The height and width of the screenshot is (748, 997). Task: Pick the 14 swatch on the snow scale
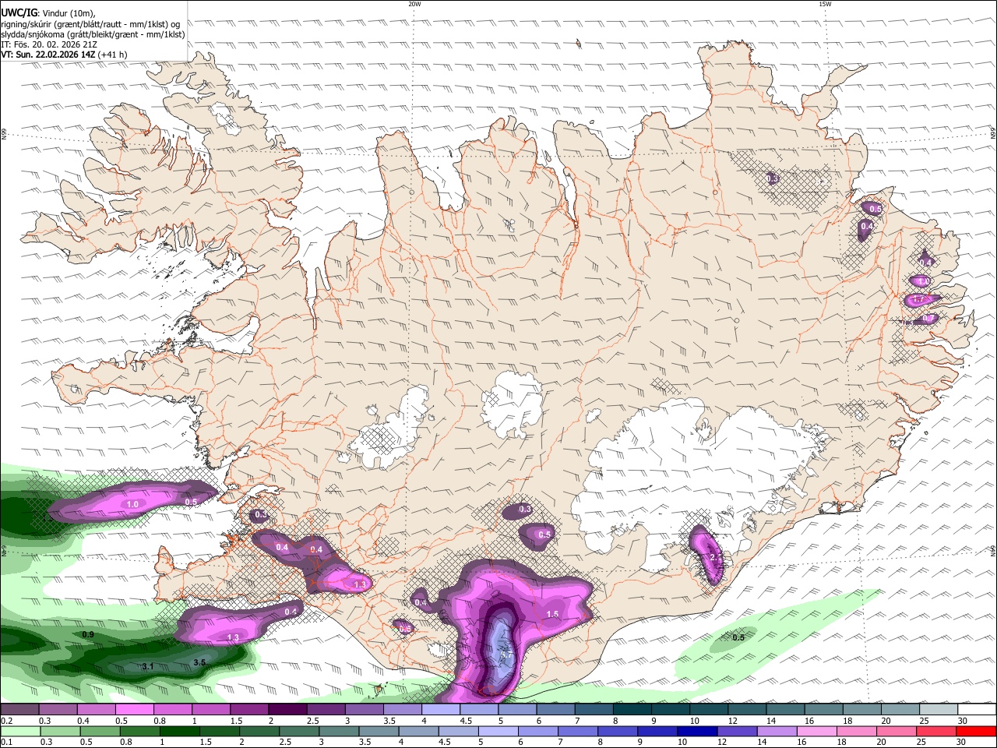click(x=786, y=710)
